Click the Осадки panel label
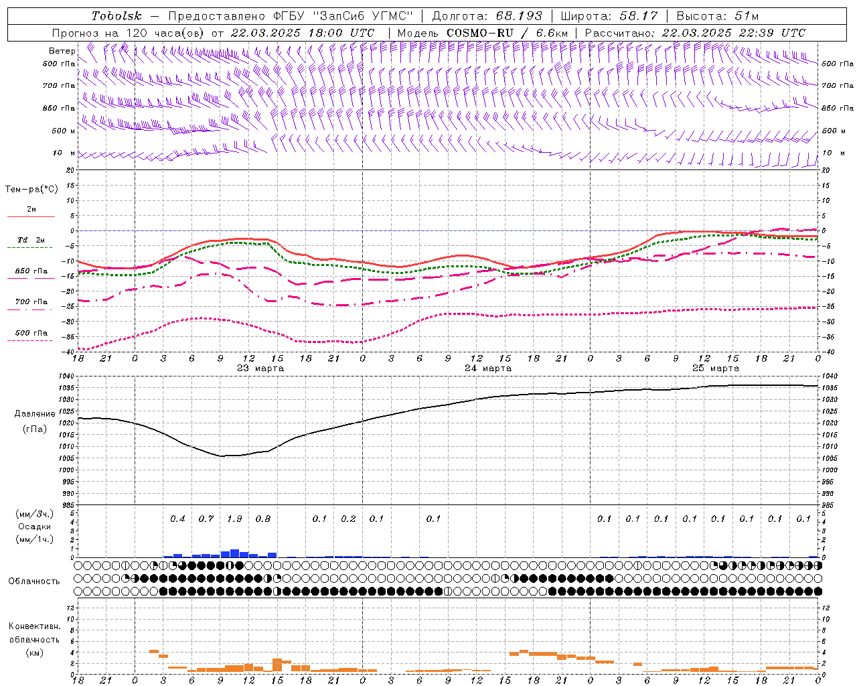 (35, 527)
